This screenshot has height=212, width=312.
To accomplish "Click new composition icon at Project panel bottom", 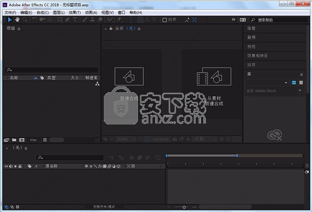I will [22, 140].
